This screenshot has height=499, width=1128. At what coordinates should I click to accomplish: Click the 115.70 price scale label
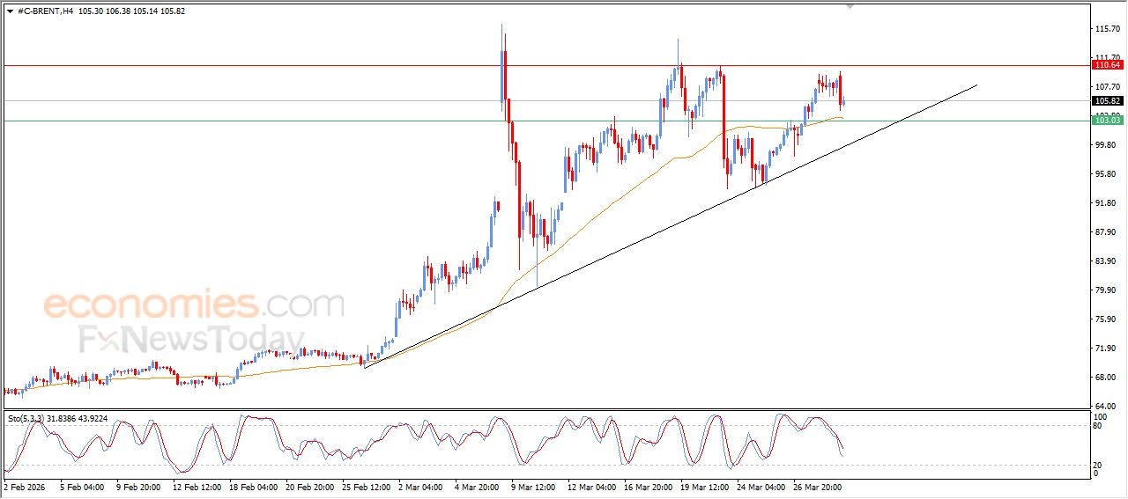(x=1106, y=29)
